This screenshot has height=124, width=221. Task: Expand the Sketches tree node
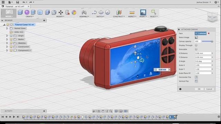(7, 43)
